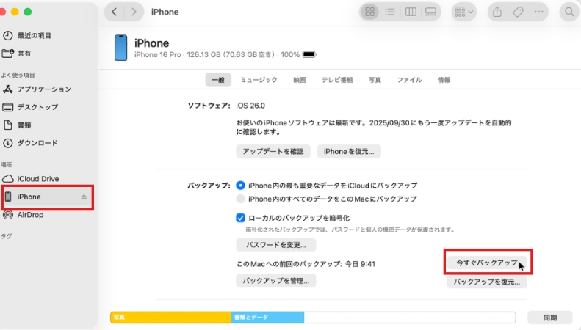Eject the iPhone with eject icon
581x330 pixels.
(84, 197)
